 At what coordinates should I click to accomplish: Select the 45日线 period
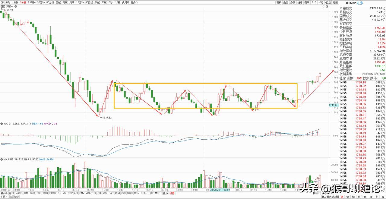pos(89,2)
